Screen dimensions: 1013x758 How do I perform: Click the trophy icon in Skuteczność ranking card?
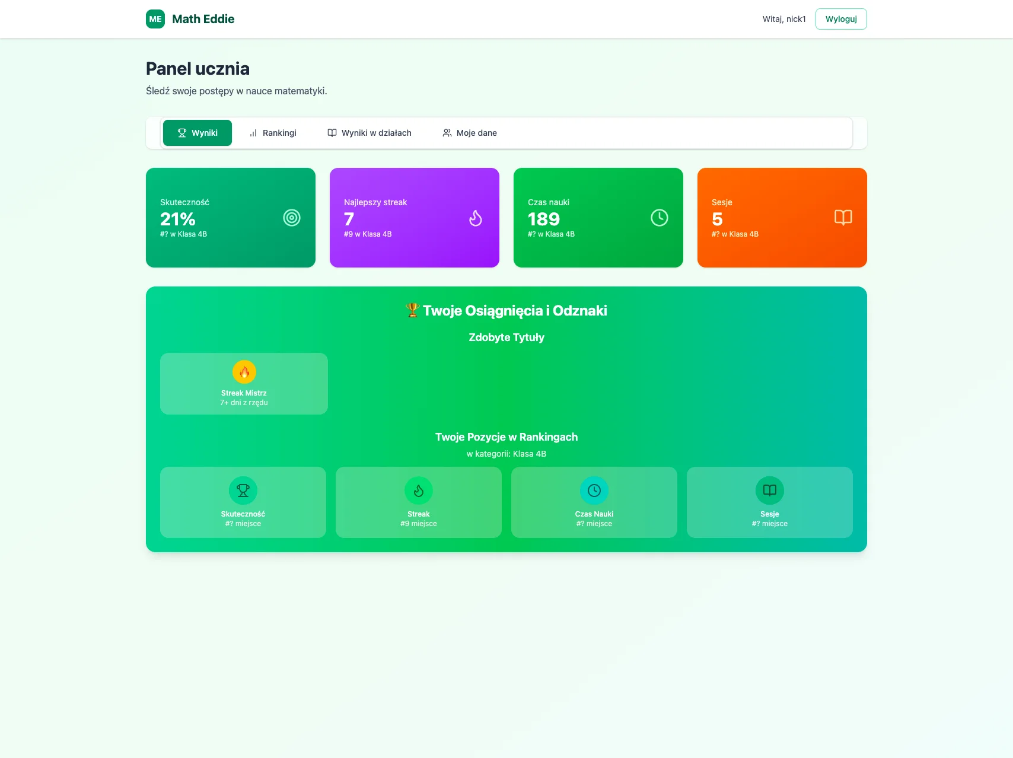[x=243, y=491]
